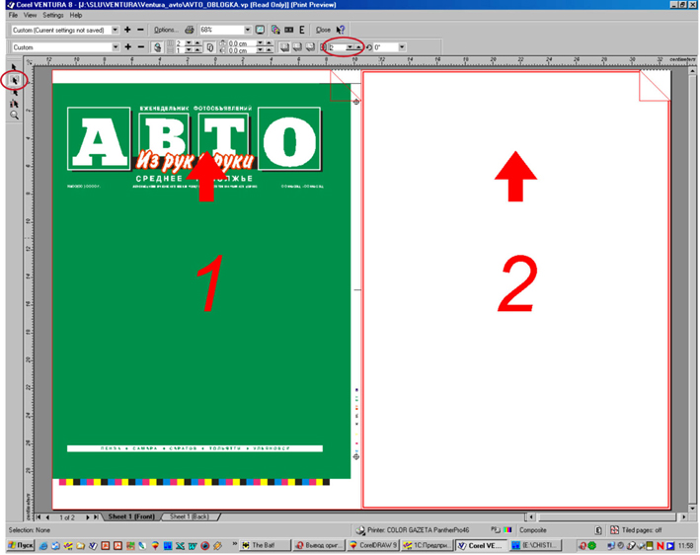Decrease vertical gutter 0.0 cm spinner
The width and height of the screenshot is (700, 555).
(260, 51)
